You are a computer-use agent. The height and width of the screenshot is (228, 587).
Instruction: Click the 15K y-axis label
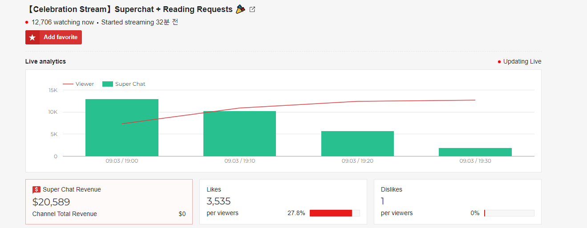coord(53,90)
